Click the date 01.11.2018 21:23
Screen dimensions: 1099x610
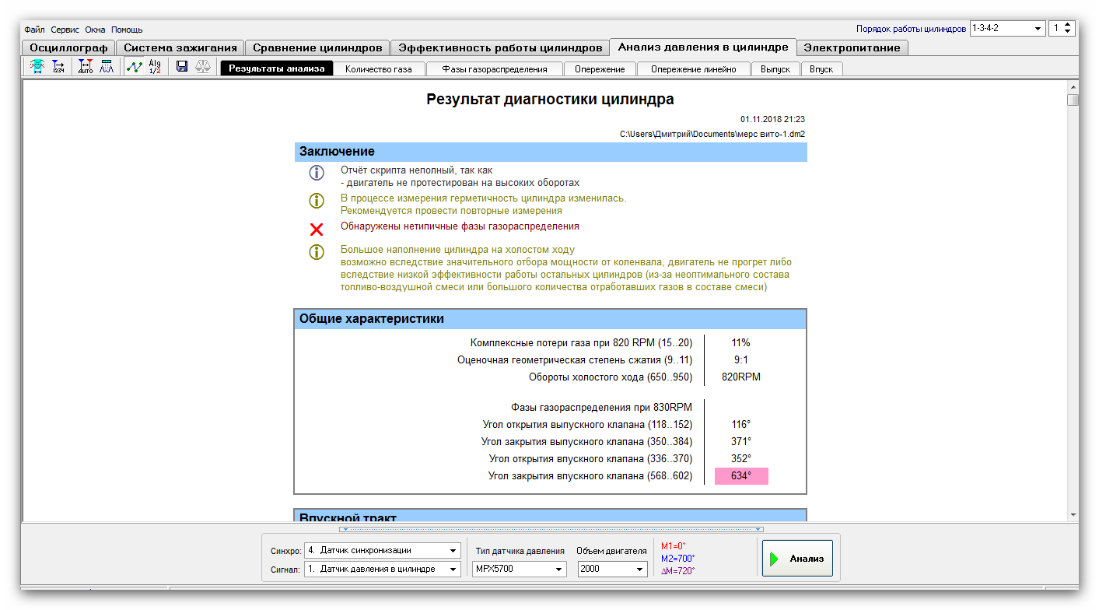[772, 119]
